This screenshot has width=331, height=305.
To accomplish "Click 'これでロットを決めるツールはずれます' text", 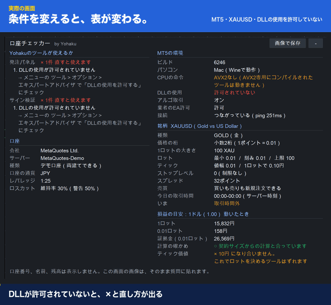I will tap(261, 261).
